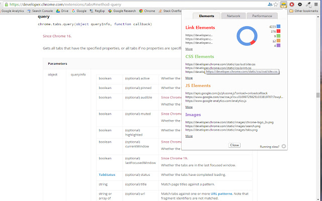
Task: Toggle the Running slow radio button
Action: point(284,146)
